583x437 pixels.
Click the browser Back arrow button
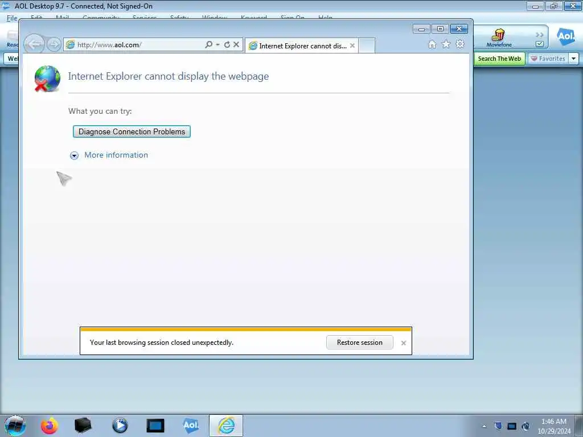34,44
